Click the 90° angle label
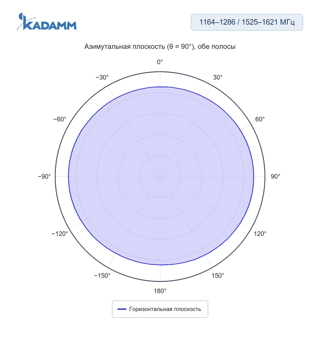Viewport: 320px width, 351px height. 275,177
